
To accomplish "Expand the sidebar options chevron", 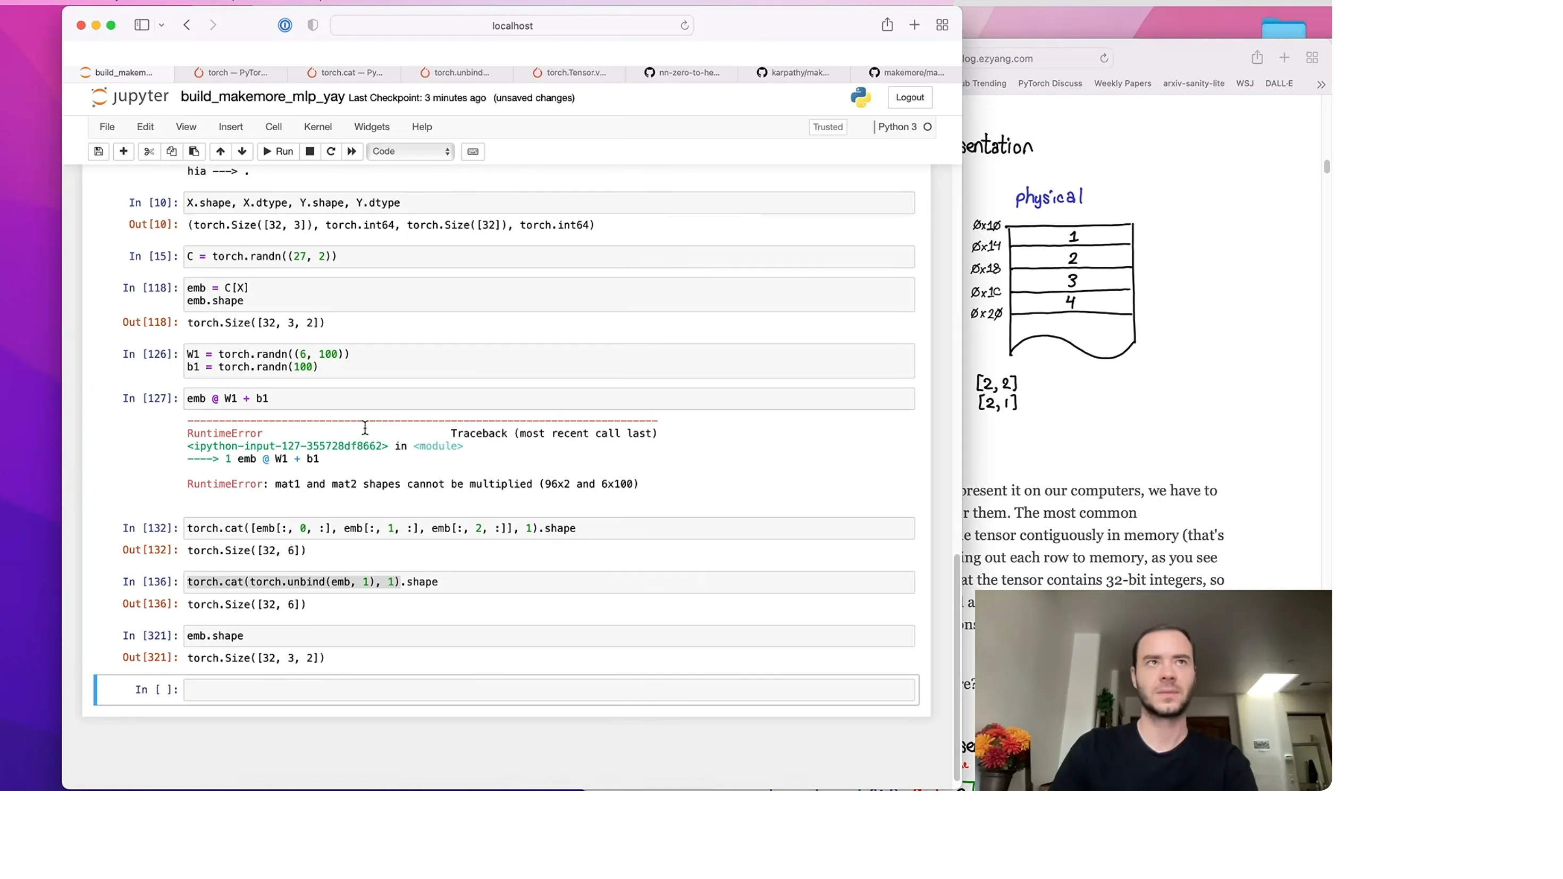I will click(x=162, y=25).
